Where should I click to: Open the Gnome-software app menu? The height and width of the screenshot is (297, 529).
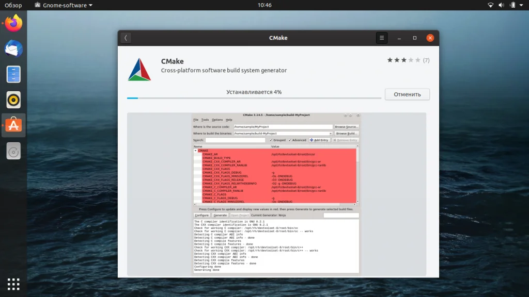[x=64, y=5]
